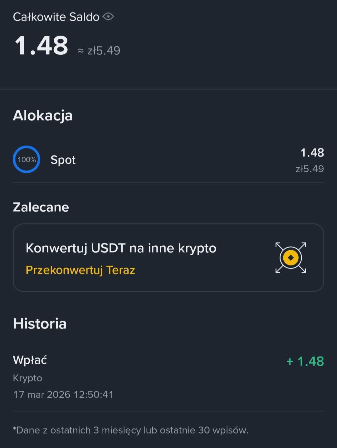Screen dimensions: 337x448
Task: Tap the yellow coin convert icon
Action: tap(291, 258)
